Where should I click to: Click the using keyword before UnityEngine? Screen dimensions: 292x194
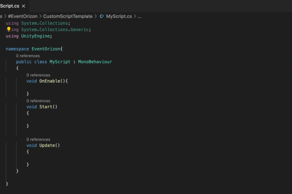(x=12, y=36)
